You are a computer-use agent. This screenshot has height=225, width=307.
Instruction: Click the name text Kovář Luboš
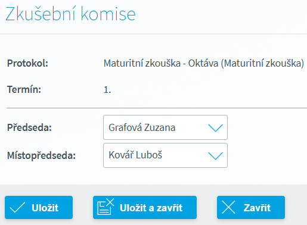[x=135, y=155]
